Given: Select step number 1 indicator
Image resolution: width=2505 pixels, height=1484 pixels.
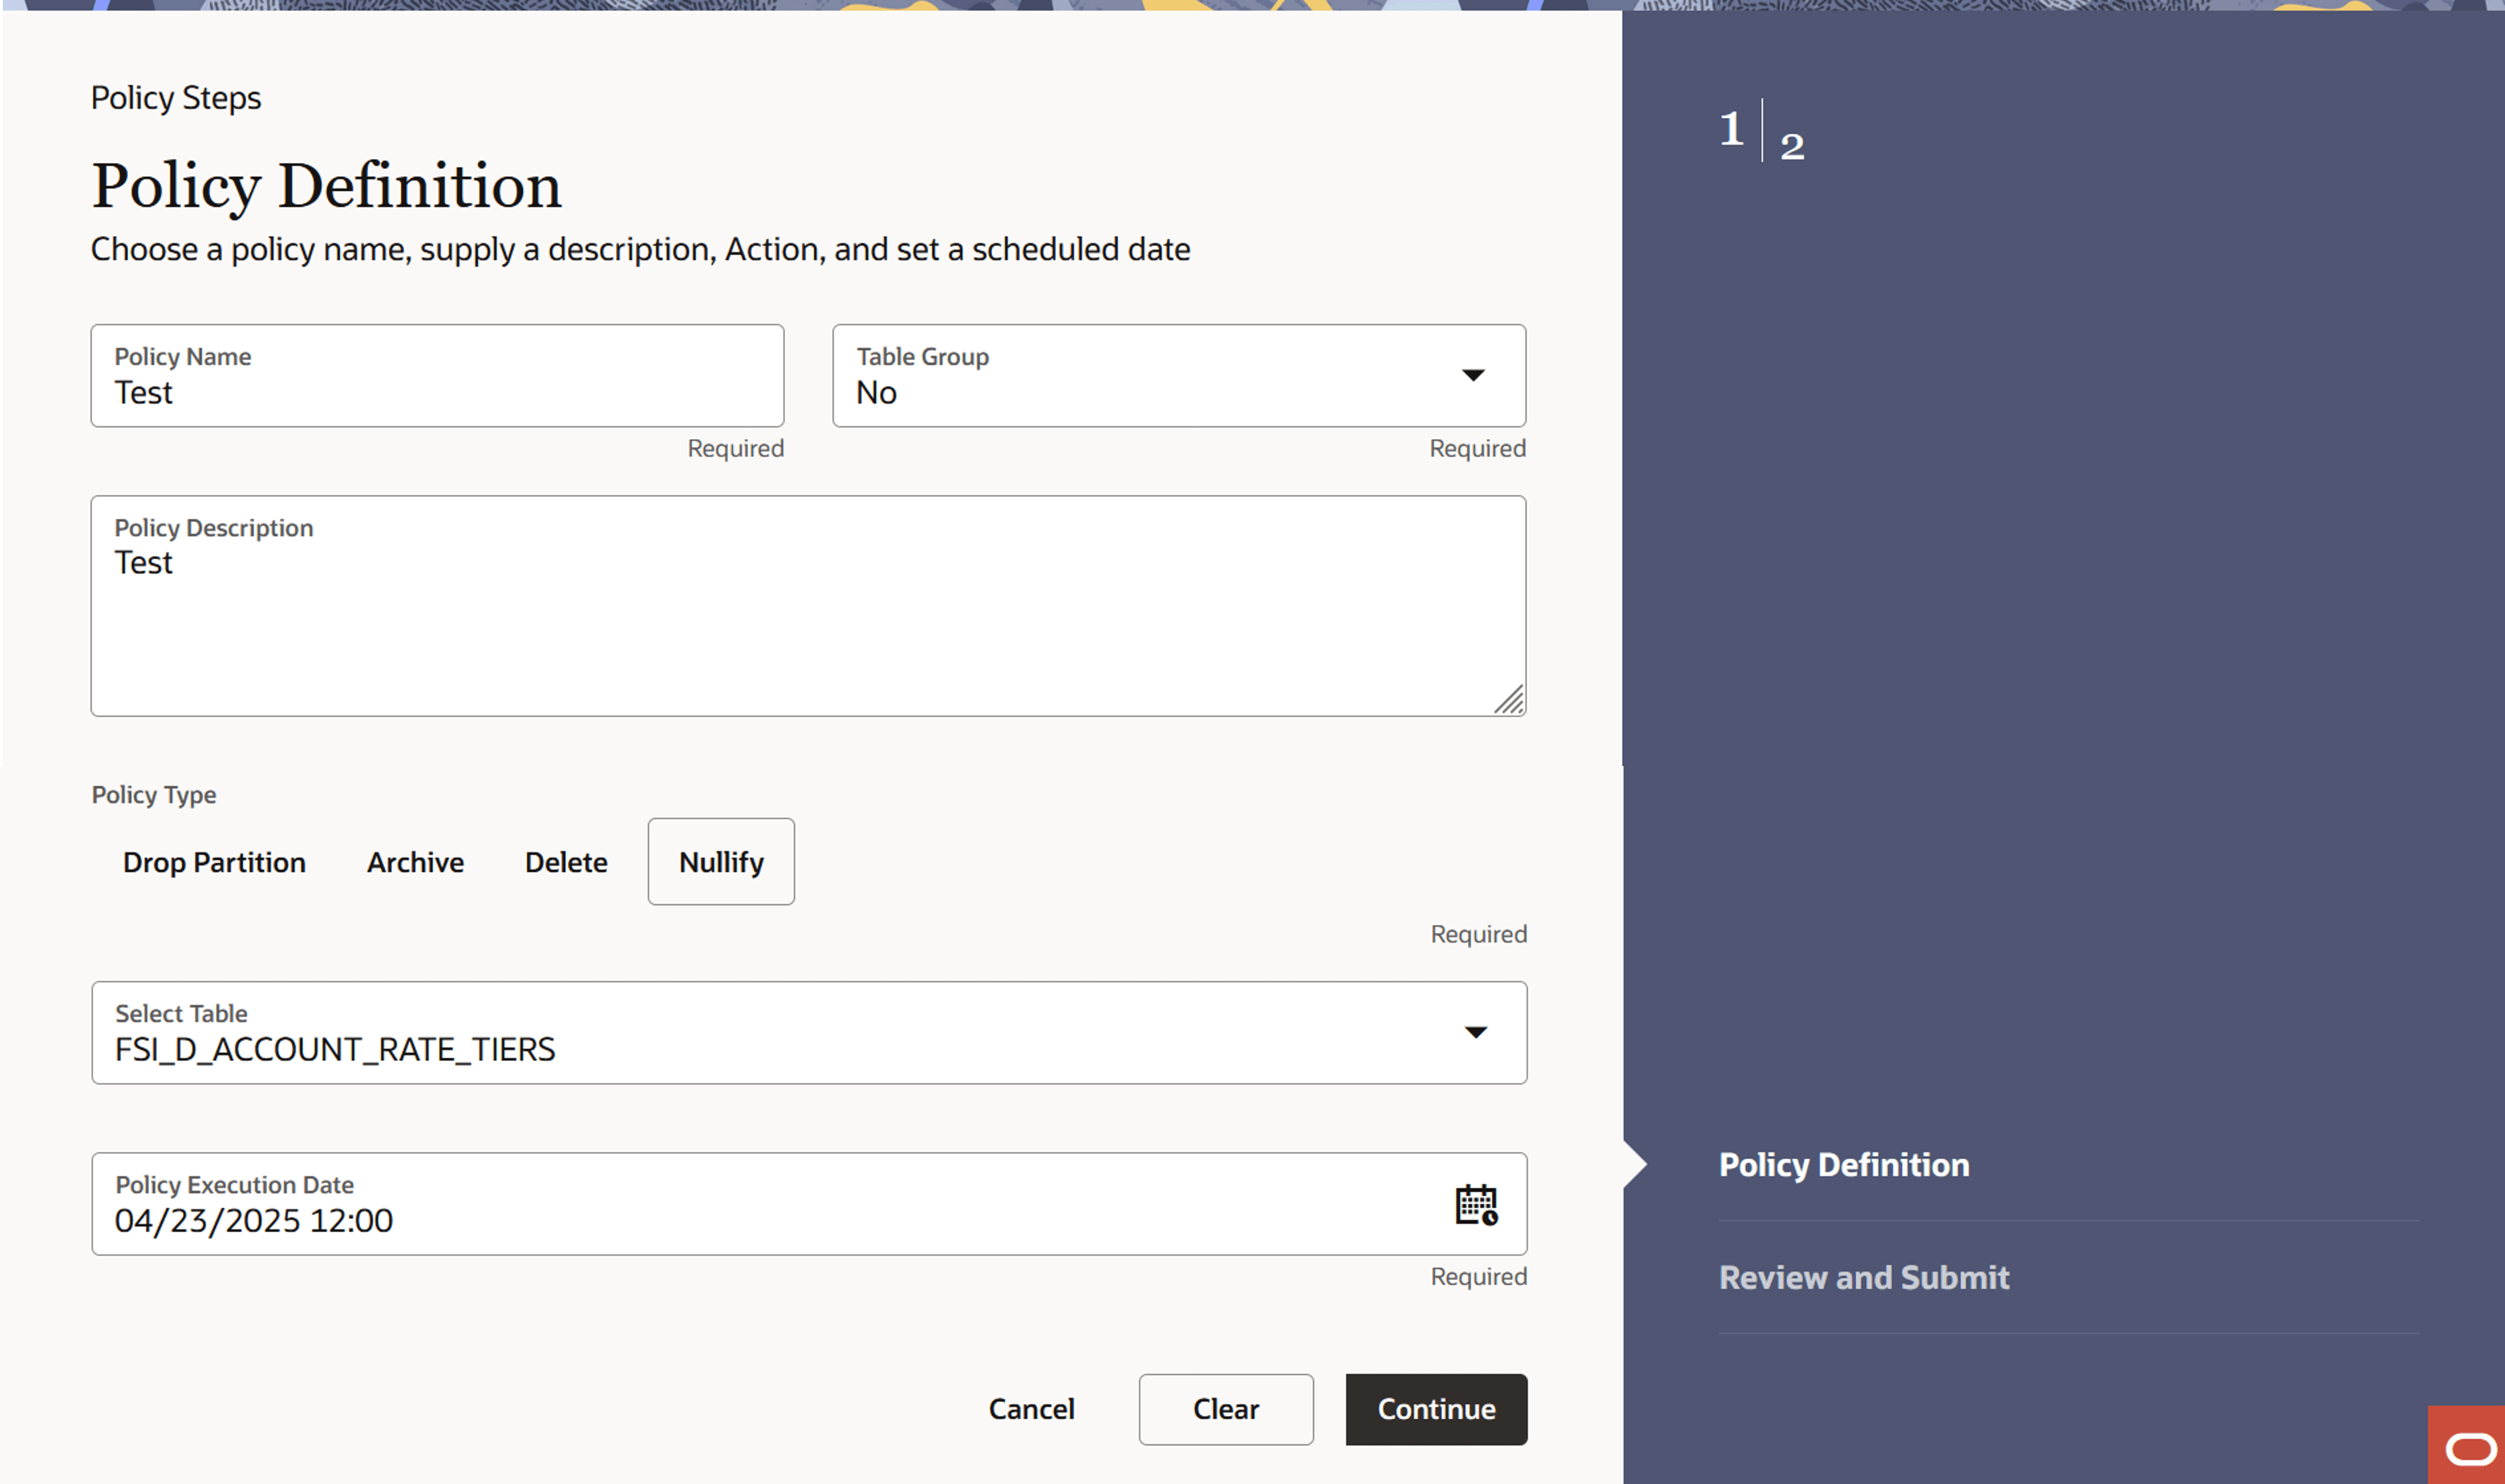Looking at the screenshot, I should [x=1731, y=129].
